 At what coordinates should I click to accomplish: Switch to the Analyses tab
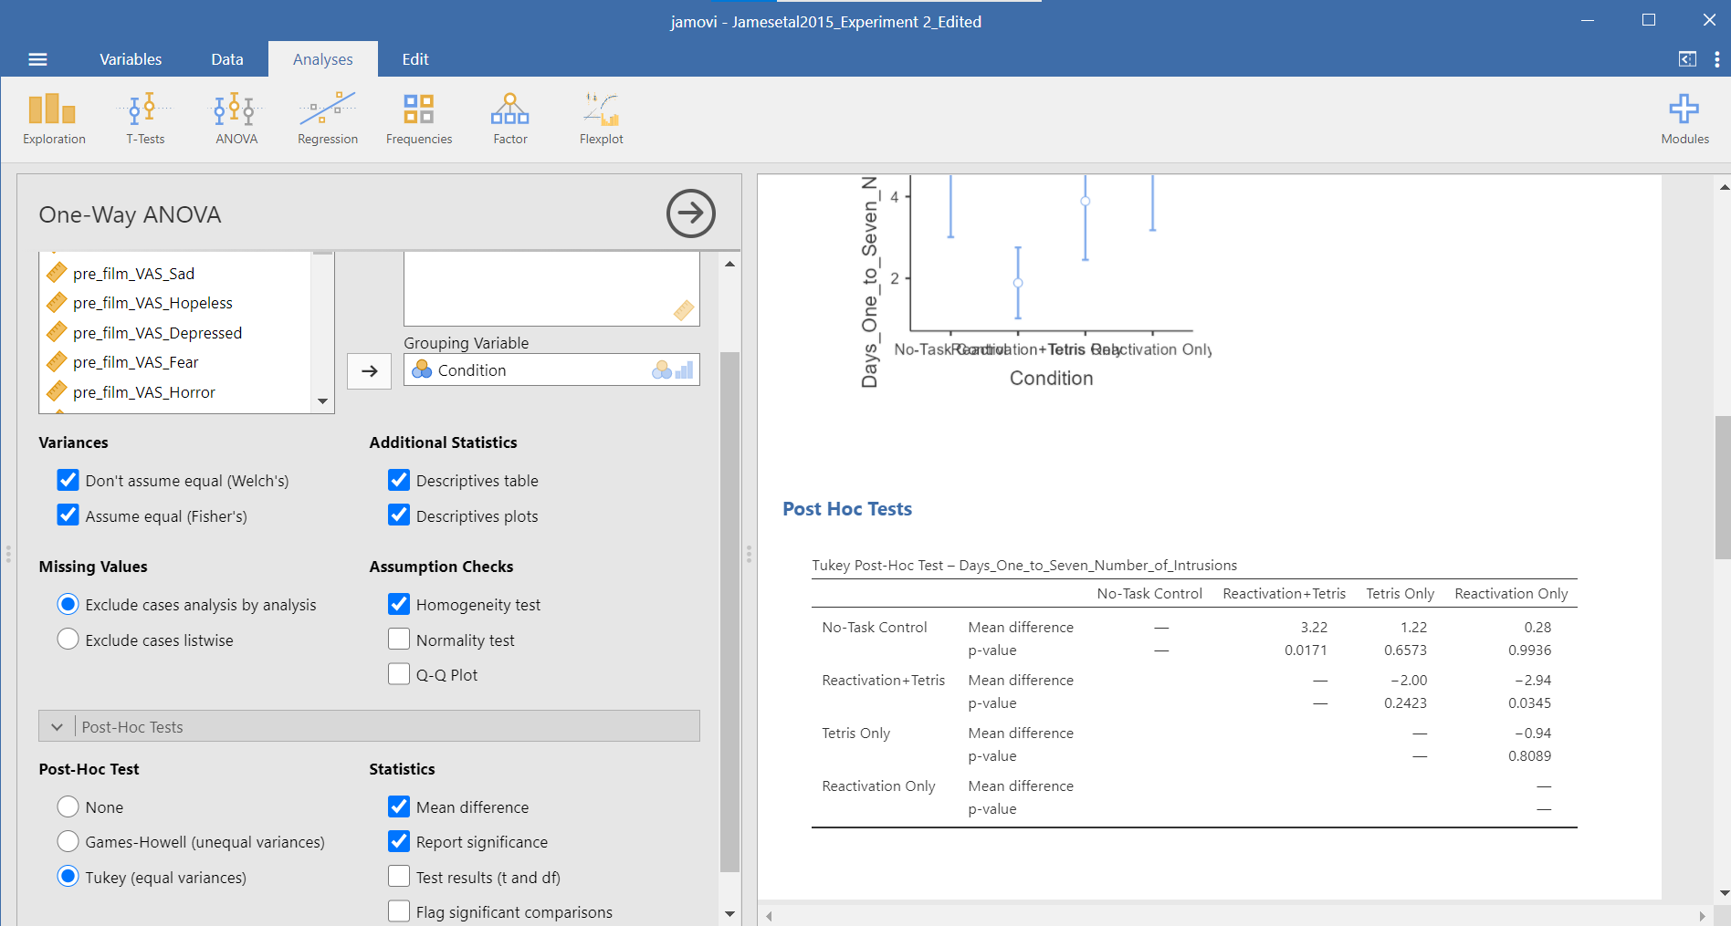point(323,59)
